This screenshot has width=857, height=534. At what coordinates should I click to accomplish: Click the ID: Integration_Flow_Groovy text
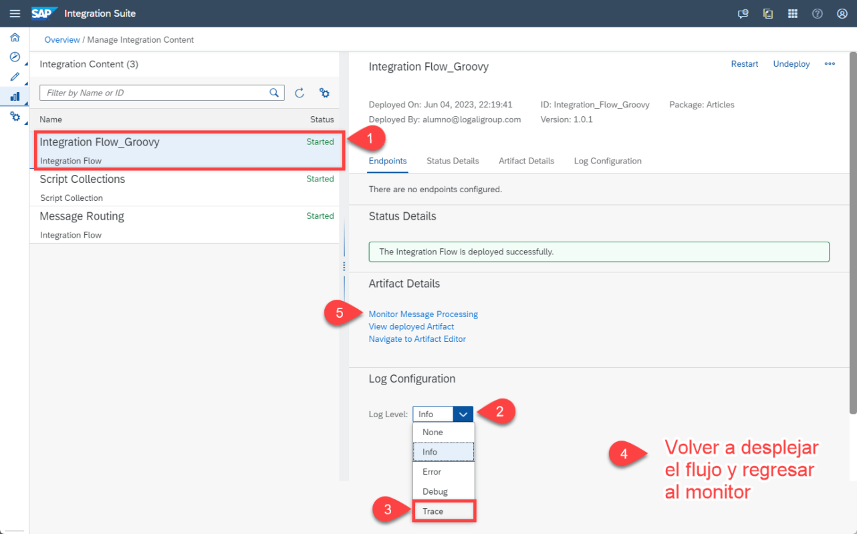point(595,105)
